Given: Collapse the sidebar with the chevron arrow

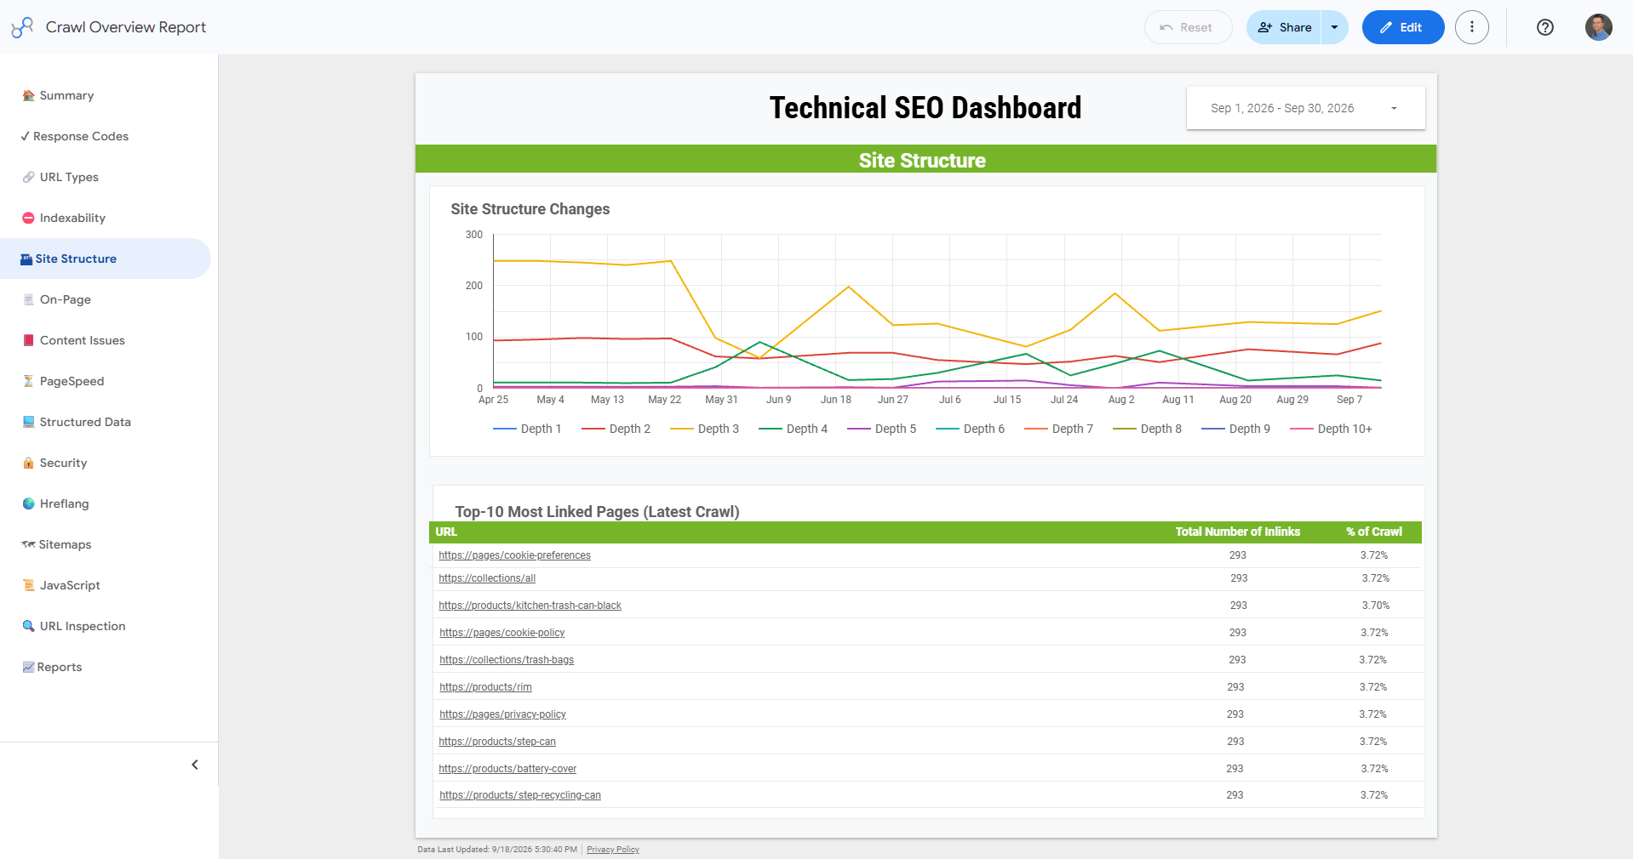Looking at the screenshot, I should [x=195, y=765].
